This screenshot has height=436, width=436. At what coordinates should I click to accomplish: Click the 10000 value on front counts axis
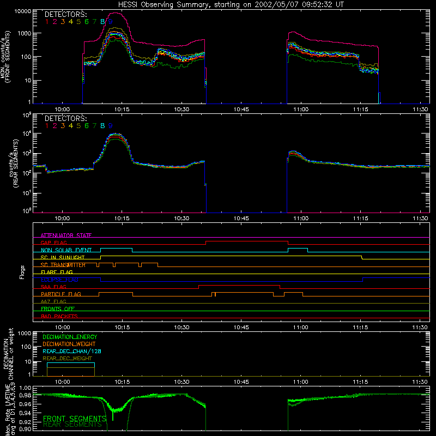(x=22, y=11)
